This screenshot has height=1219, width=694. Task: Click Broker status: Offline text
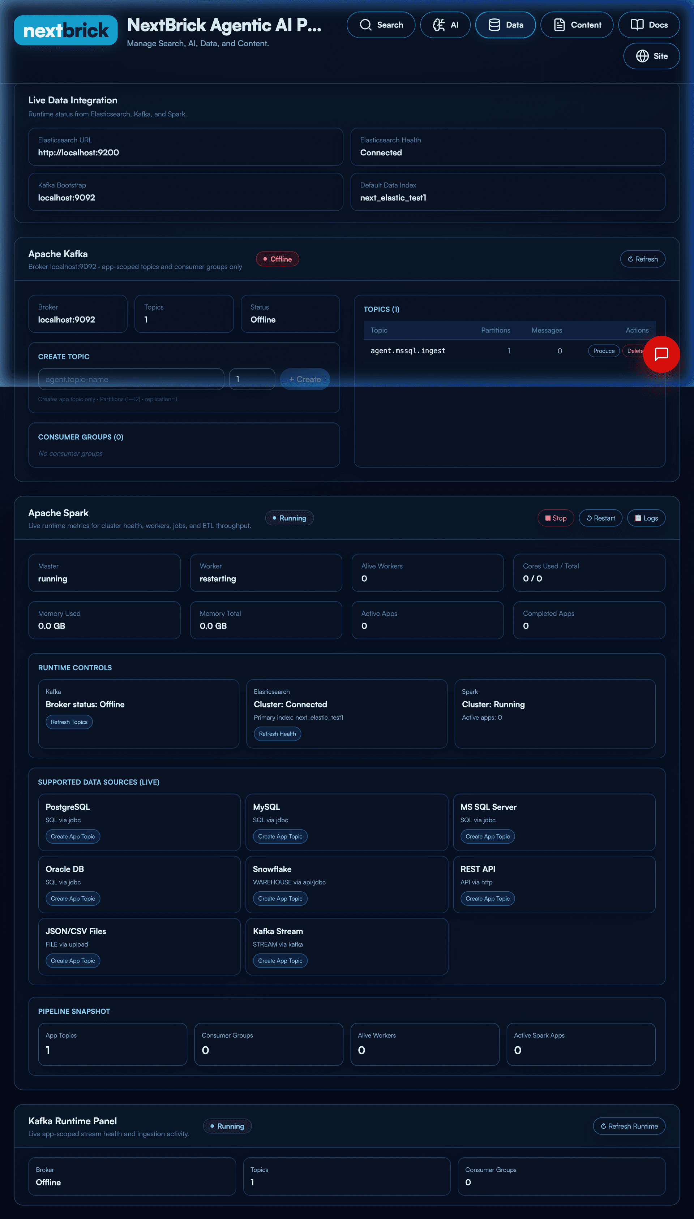85,705
